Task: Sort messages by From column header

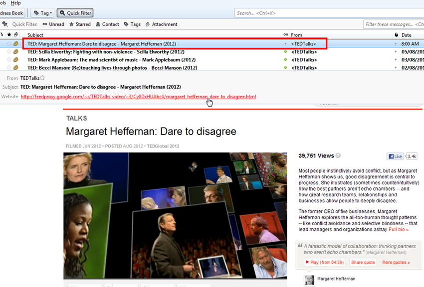Action: [296, 35]
